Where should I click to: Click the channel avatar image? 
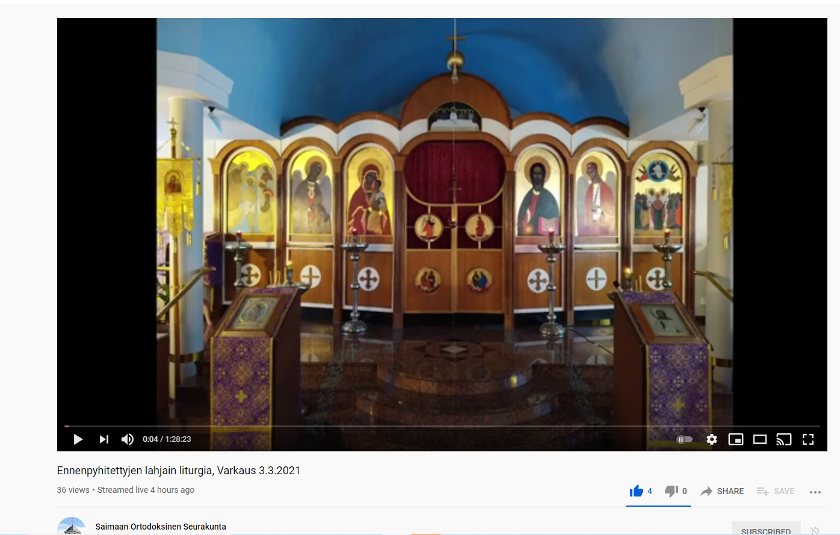(x=72, y=525)
